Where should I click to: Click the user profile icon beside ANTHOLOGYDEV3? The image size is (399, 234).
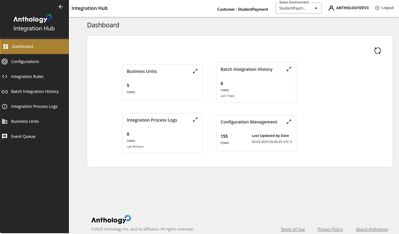(331, 8)
